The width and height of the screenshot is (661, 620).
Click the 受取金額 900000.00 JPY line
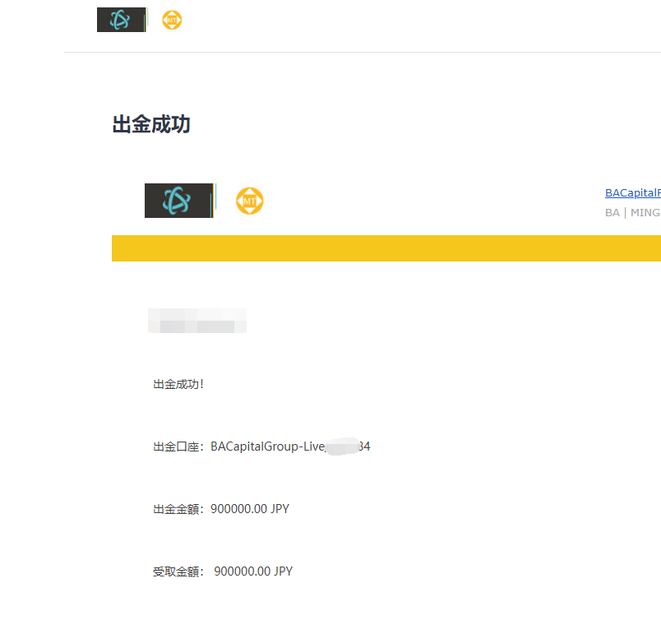click(223, 571)
